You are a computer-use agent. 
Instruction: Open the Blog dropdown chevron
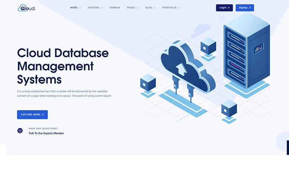pyautogui.click(x=155, y=8)
